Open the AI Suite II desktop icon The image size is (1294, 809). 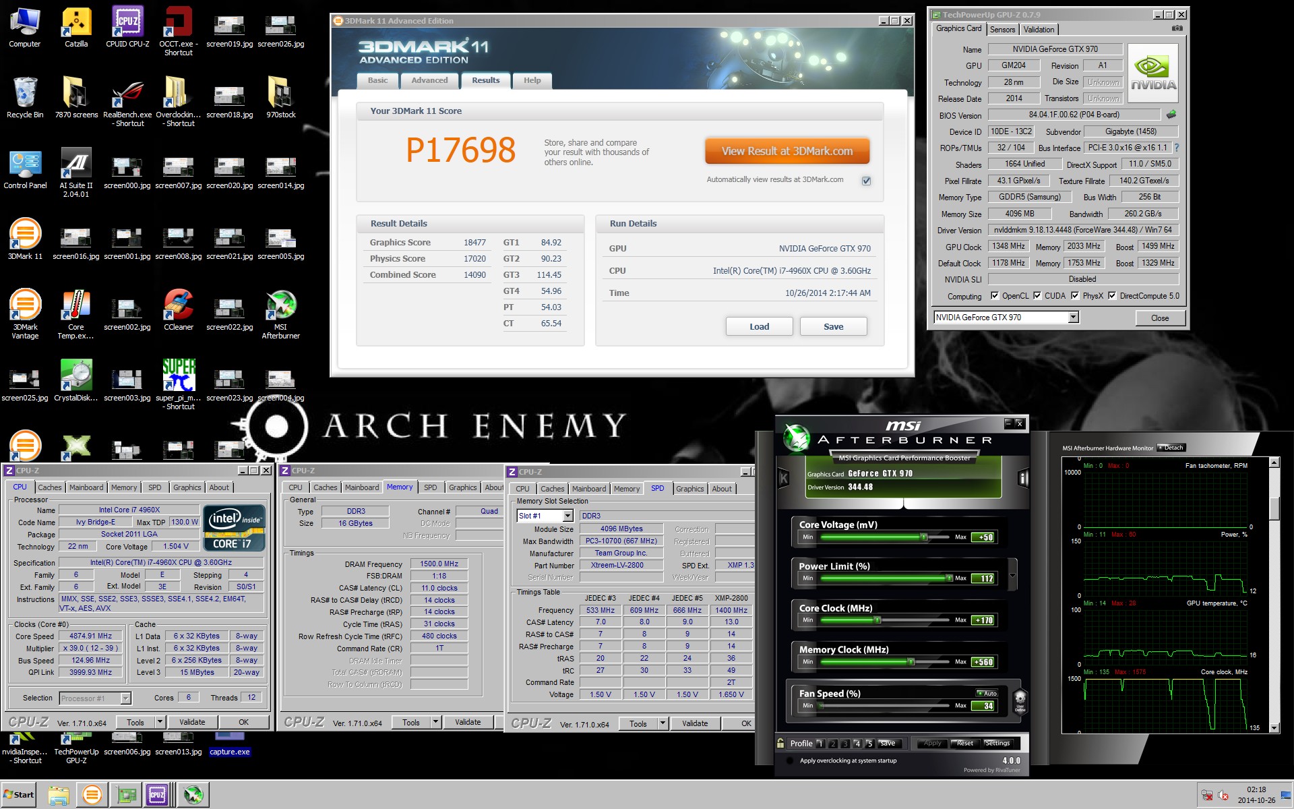click(x=76, y=173)
